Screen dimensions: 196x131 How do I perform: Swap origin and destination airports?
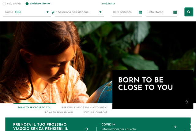point(53,12)
